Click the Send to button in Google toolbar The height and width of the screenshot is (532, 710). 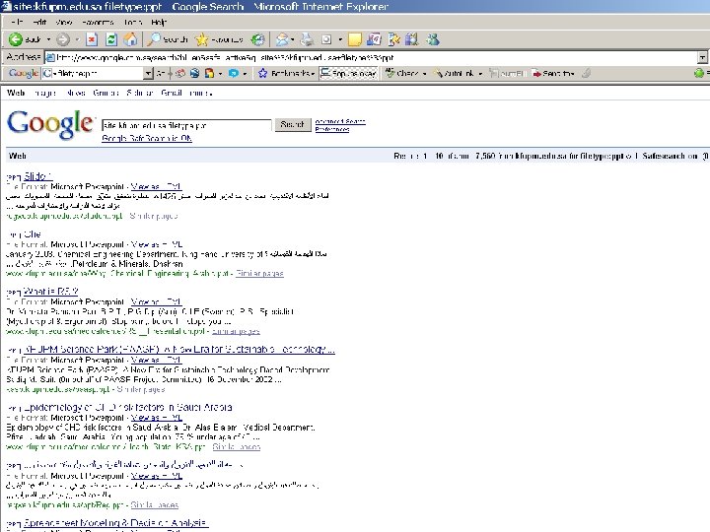tap(554, 73)
